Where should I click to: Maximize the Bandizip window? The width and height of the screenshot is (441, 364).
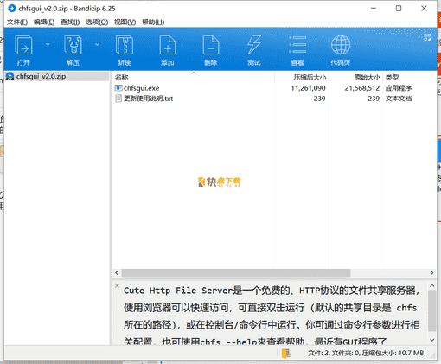point(399,9)
